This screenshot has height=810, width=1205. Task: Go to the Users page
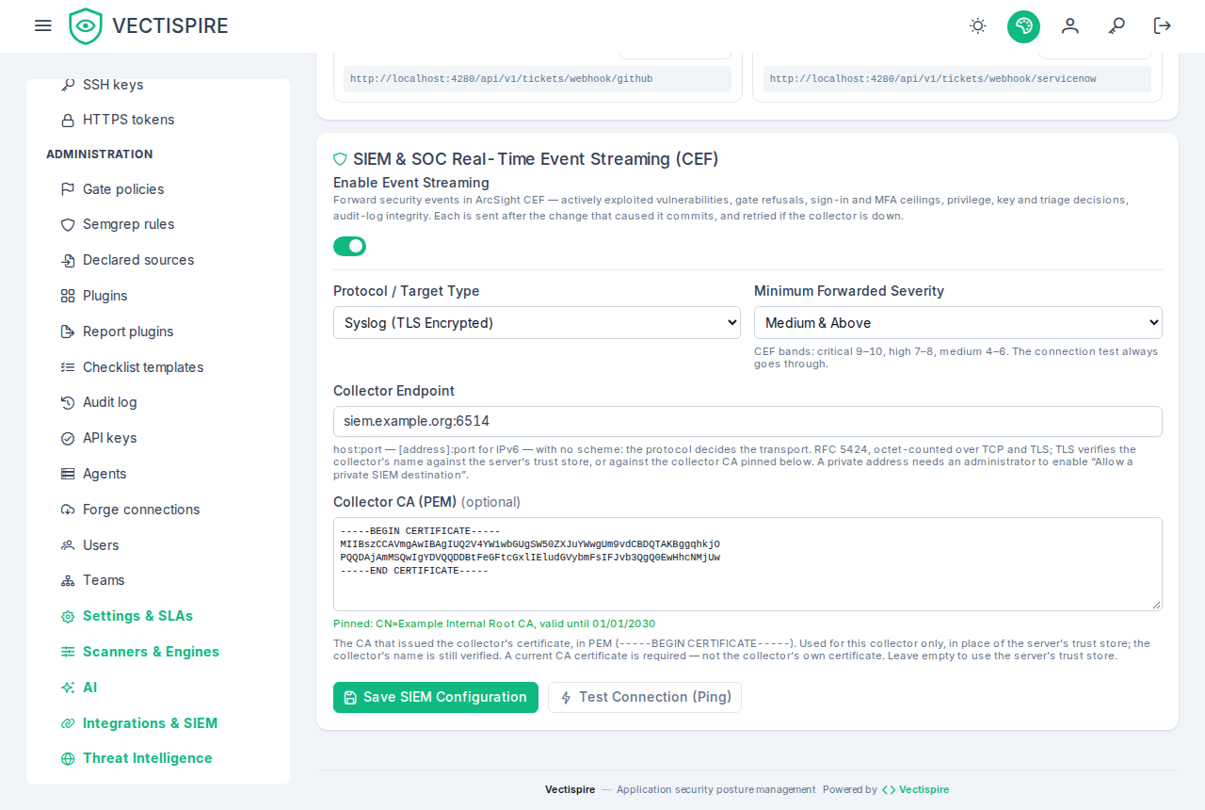point(101,545)
